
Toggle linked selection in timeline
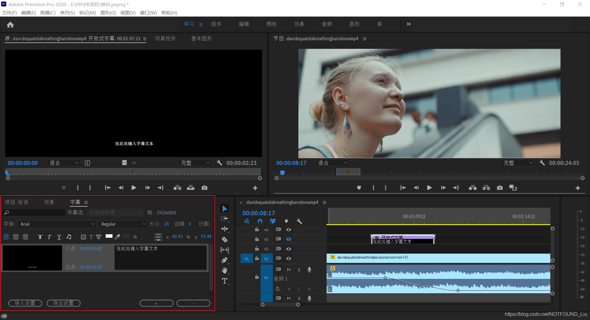(273, 221)
